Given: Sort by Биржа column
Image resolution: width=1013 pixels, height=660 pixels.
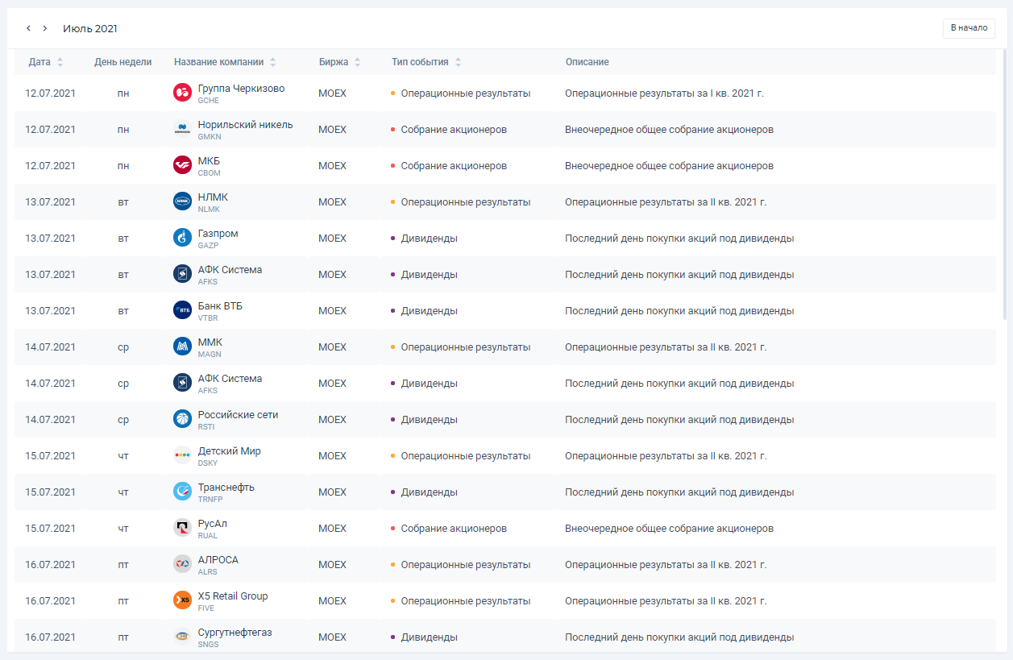Looking at the screenshot, I should pyautogui.click(x=339, y=62).
